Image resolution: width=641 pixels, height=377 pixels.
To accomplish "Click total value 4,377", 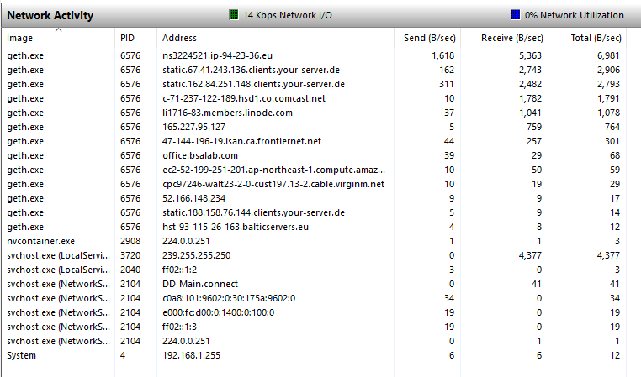I will tap(608, 255).
